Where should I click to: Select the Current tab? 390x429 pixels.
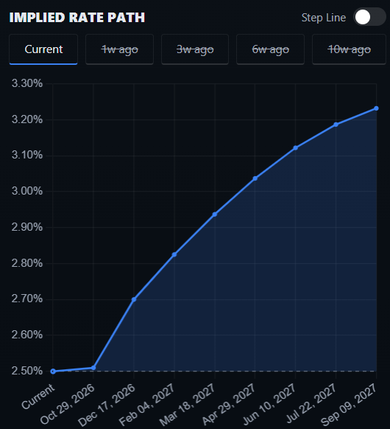pos(43,49)
